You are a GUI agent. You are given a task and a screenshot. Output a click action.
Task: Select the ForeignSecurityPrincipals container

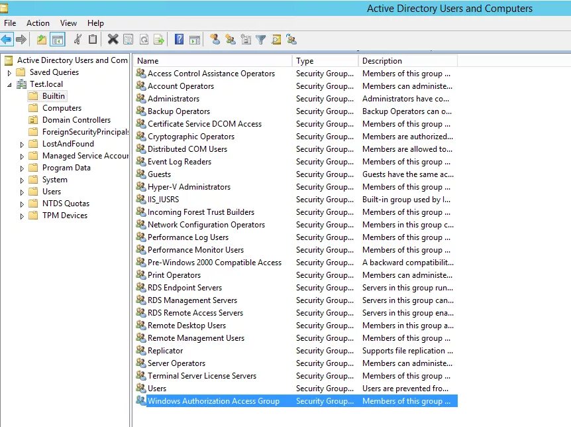click(x=85, y=132)
